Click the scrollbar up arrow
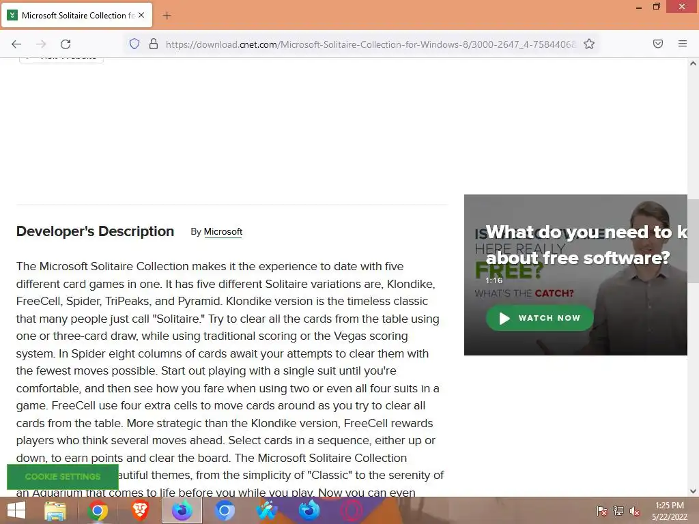 [693, 63]
